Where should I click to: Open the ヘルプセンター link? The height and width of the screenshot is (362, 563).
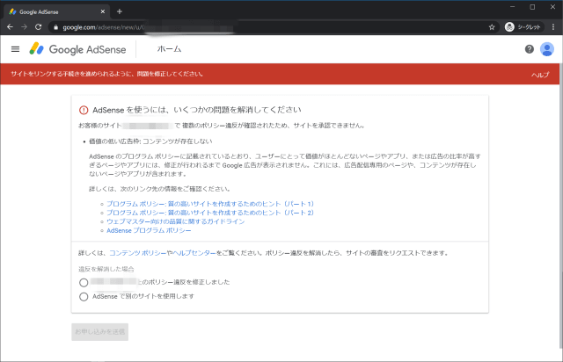(194, 253)
